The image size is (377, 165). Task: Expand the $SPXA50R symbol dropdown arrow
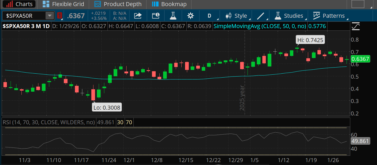50,16
